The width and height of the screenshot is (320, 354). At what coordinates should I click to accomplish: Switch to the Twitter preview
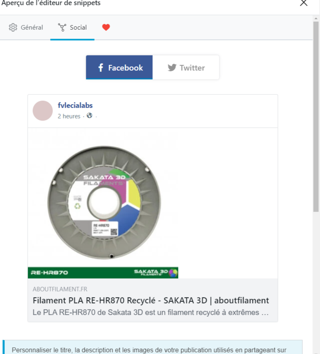[186, 67]
